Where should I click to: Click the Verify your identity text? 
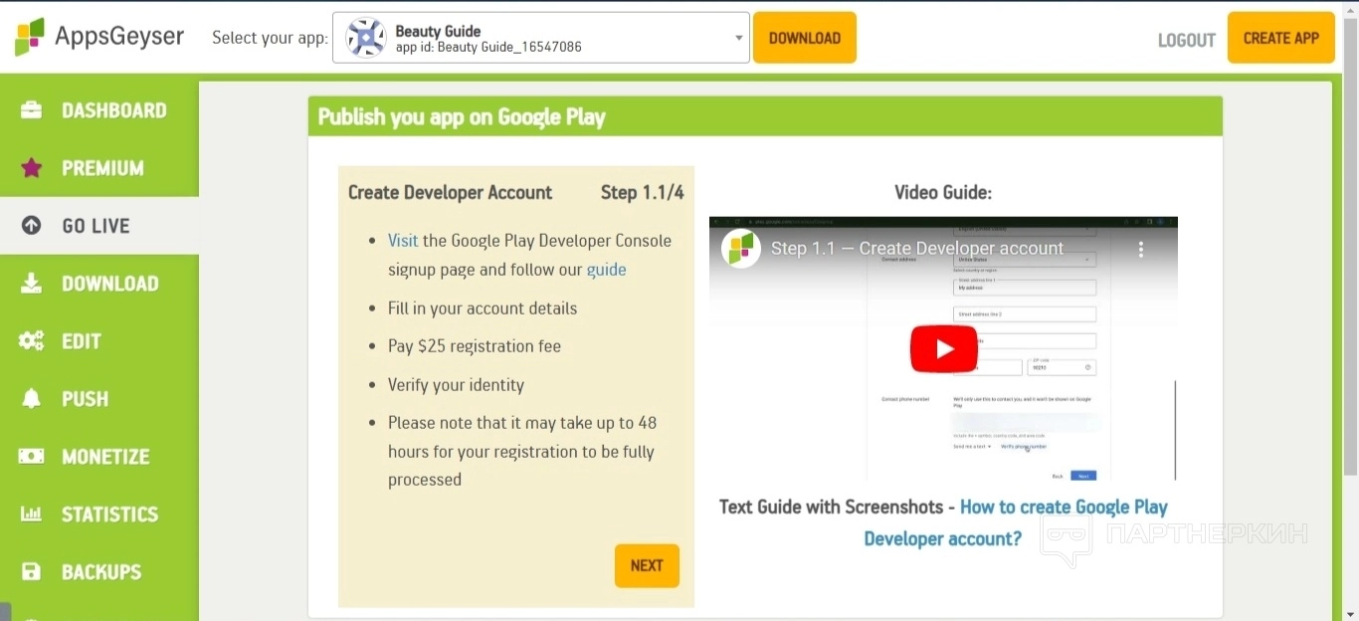click(x=456, y=385)
